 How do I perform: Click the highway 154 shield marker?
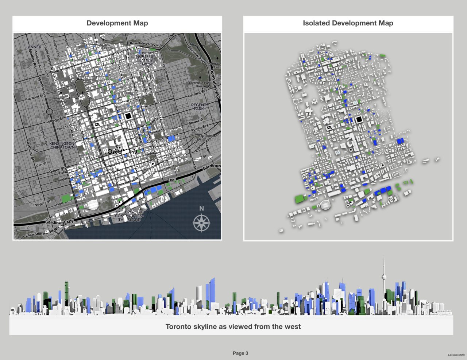tap(172, 180)
